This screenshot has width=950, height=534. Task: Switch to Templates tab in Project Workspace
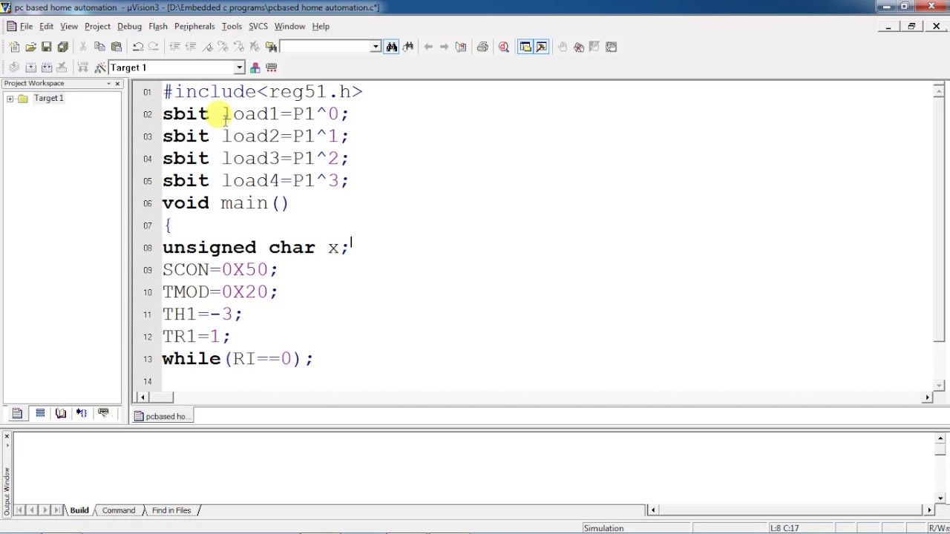103,413
